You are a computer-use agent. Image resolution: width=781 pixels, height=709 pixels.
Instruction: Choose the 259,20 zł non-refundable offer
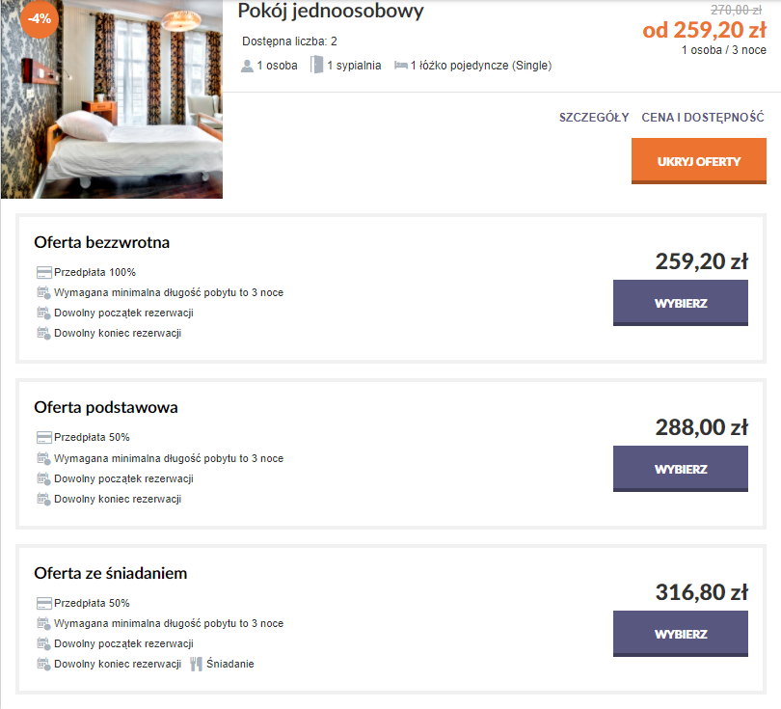681,303
